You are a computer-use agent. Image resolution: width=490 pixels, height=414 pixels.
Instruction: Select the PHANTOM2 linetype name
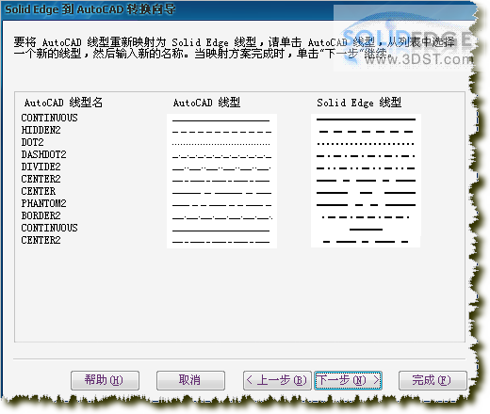43,203
